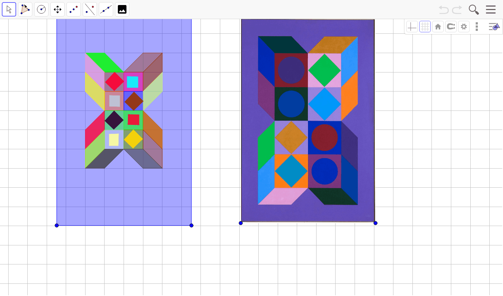Open graphics settings gear
The image size is (503, 296).
coord(464,27)
